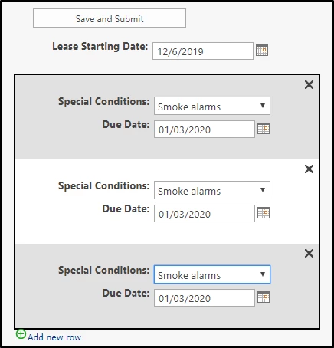Click the third row's Special Conditions label
The image size is (334, 348).
(x=103, y=270)
